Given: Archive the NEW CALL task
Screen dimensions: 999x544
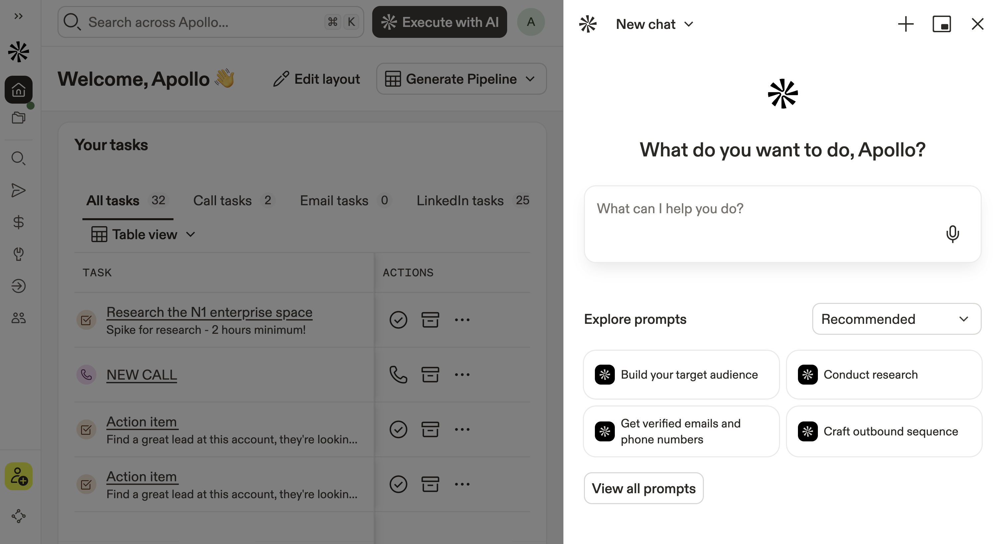Looking at the screenshot, I should (x=430, y=375).
